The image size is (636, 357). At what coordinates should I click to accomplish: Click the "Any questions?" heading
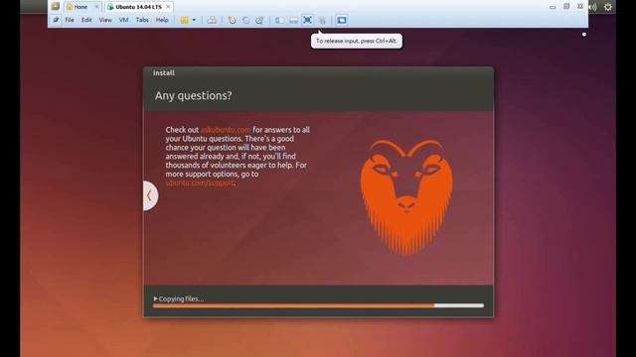point(194,95)
